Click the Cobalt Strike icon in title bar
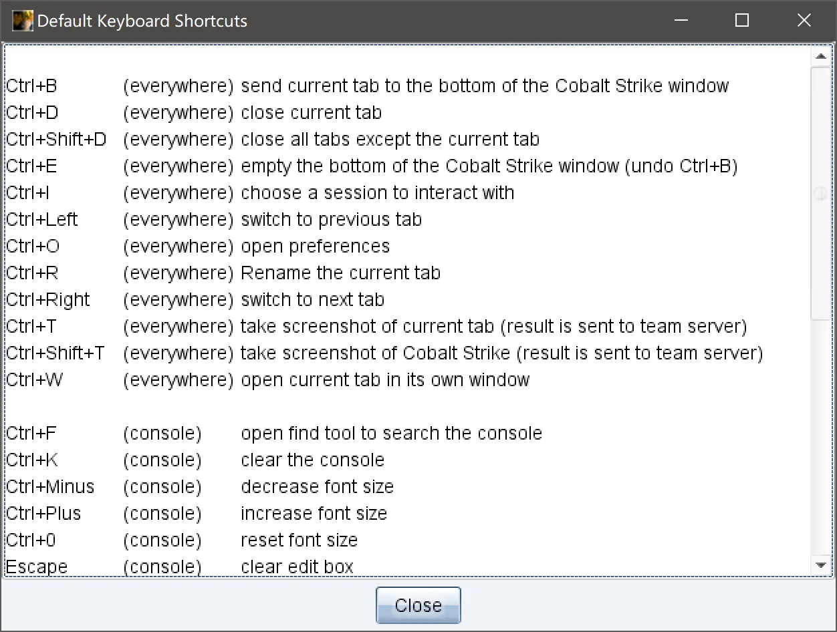The image size is (837, 632). click(x=23, y=21)
